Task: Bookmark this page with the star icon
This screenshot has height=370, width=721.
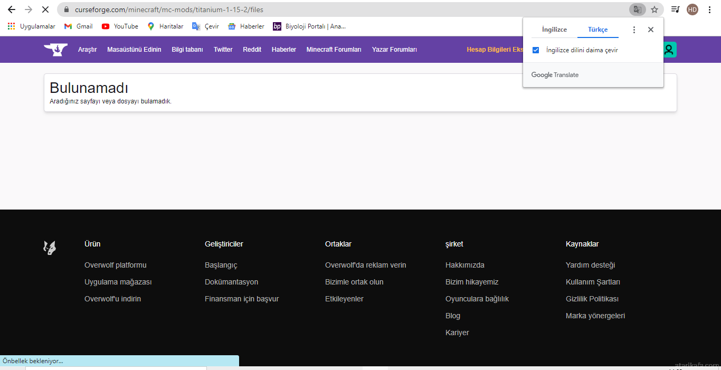Action: point(654,10)
